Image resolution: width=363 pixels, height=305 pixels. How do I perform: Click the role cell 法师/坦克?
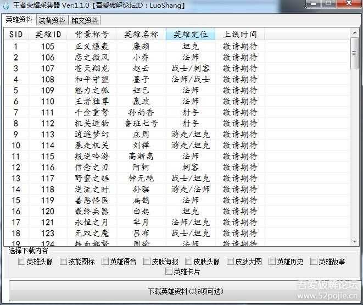191,223
